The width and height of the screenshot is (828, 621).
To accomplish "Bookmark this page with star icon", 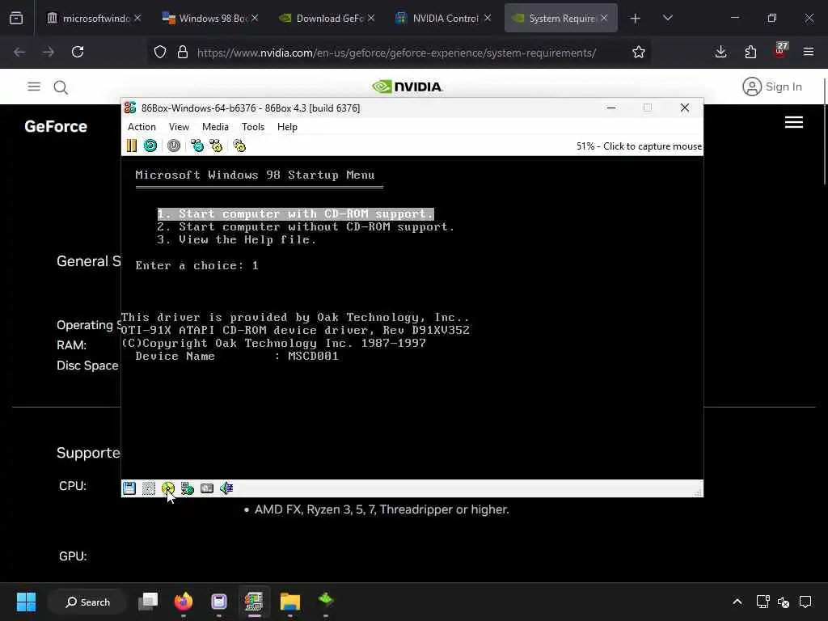I will (639, 53).
